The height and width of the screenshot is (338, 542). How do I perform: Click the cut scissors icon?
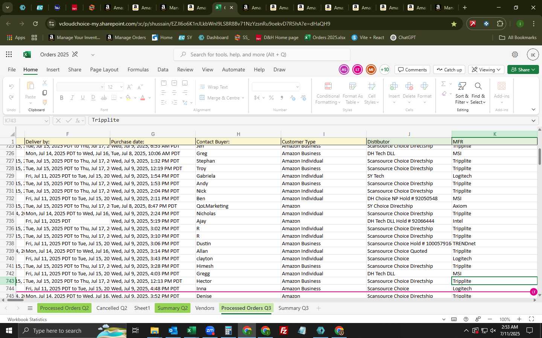[45, 83]
